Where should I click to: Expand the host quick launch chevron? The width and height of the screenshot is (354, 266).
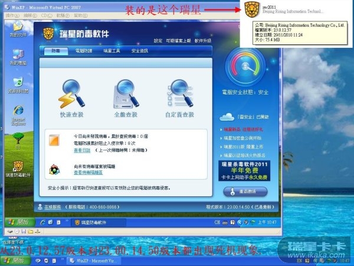pyautogui.click(x=63, y=259)
